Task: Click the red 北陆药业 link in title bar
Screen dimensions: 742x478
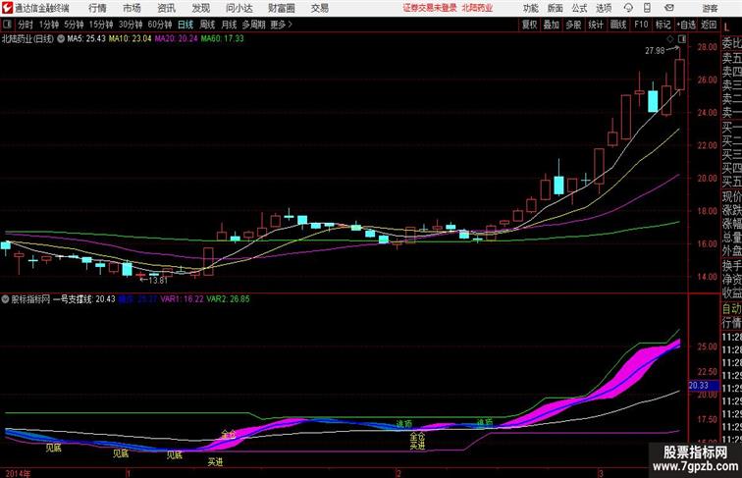Action: [477, 8]
